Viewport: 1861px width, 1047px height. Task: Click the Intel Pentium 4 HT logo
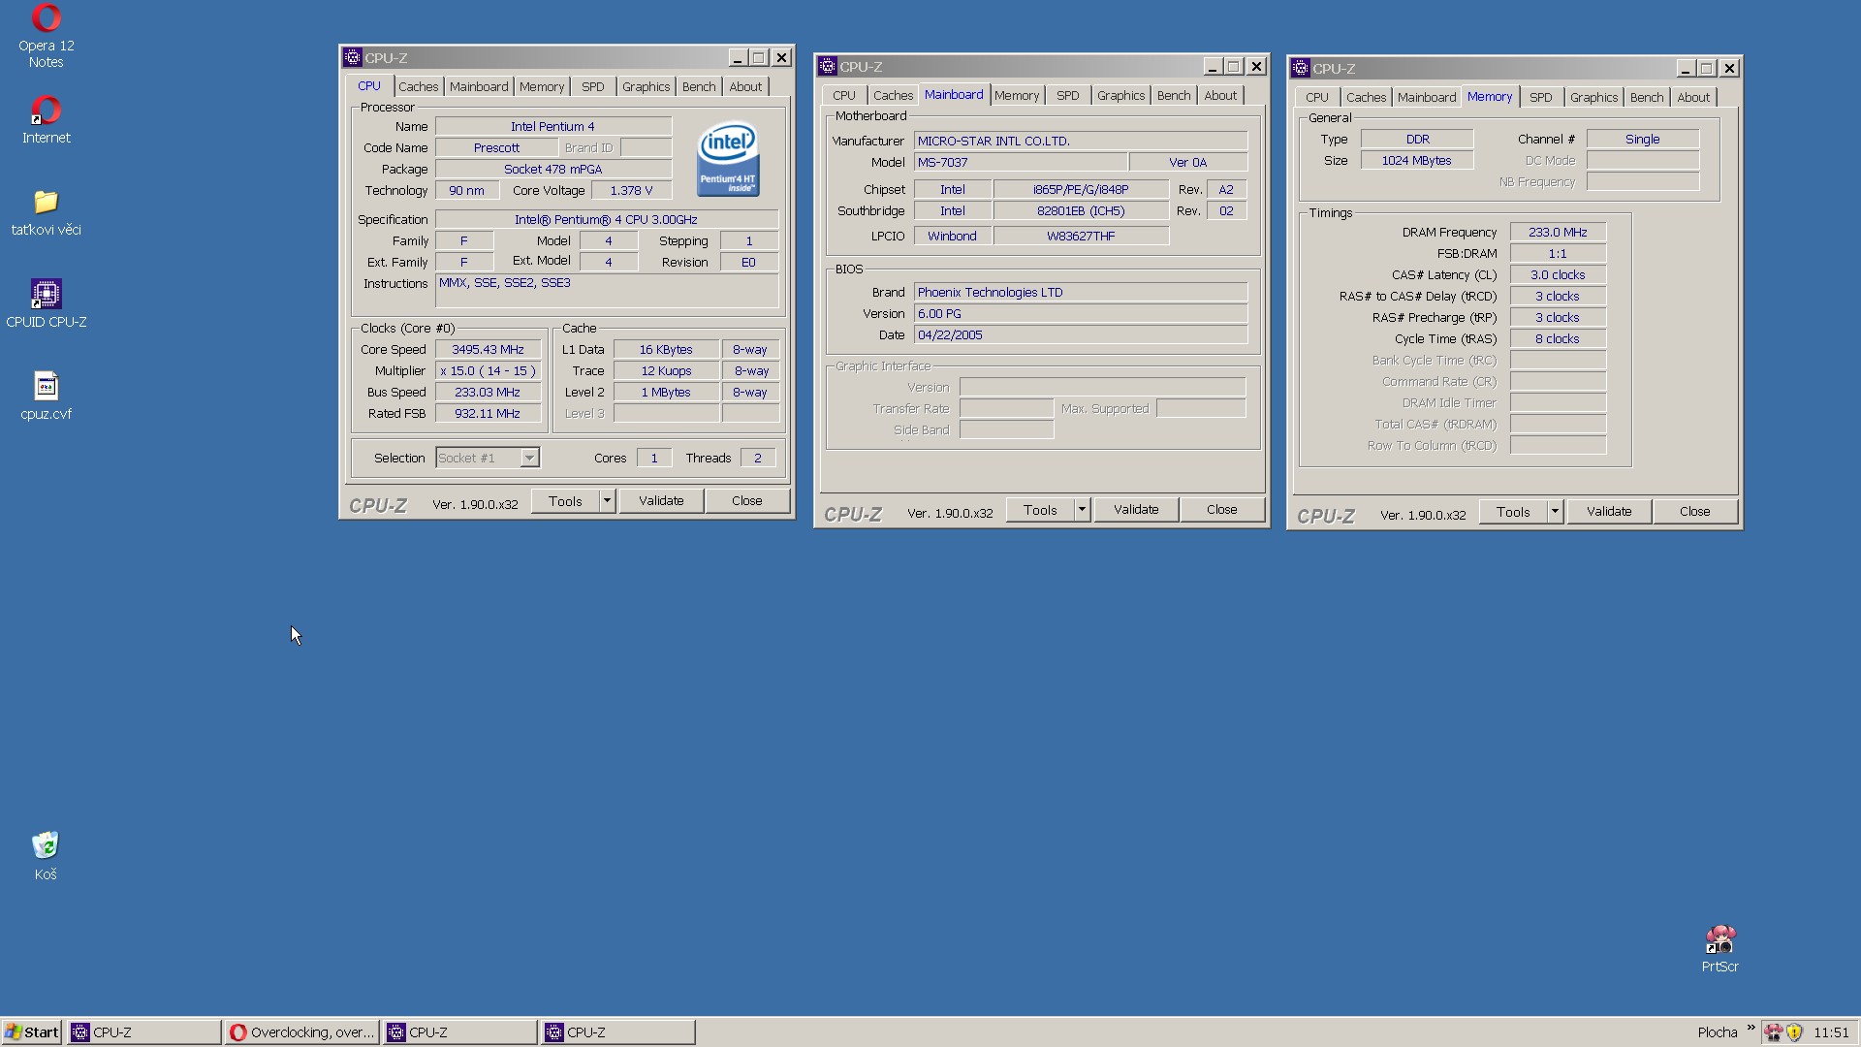pyautogui.click(x=728, y=159)
